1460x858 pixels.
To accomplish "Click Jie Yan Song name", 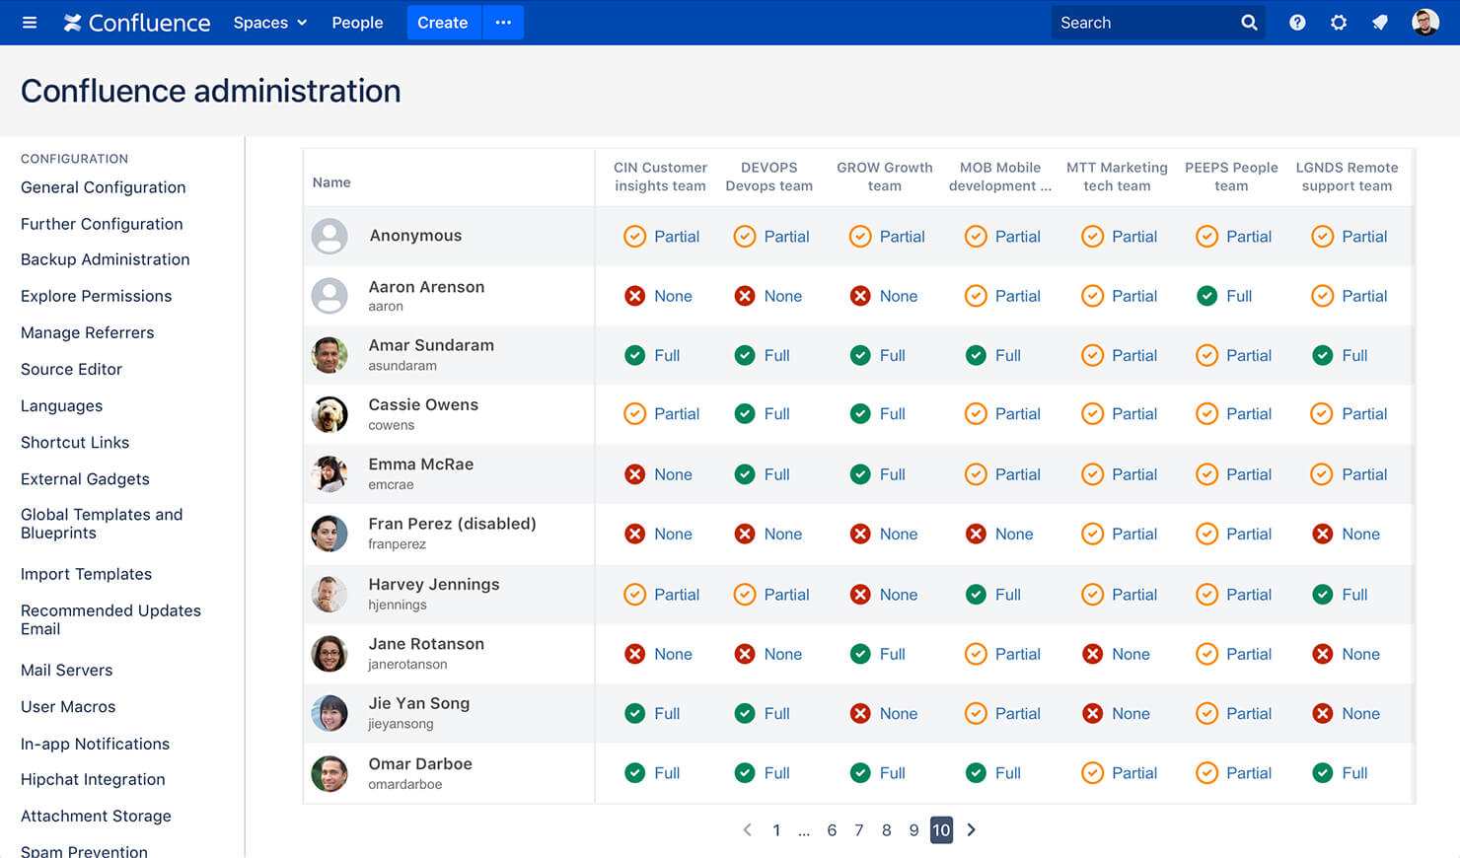I will (418, 703).
